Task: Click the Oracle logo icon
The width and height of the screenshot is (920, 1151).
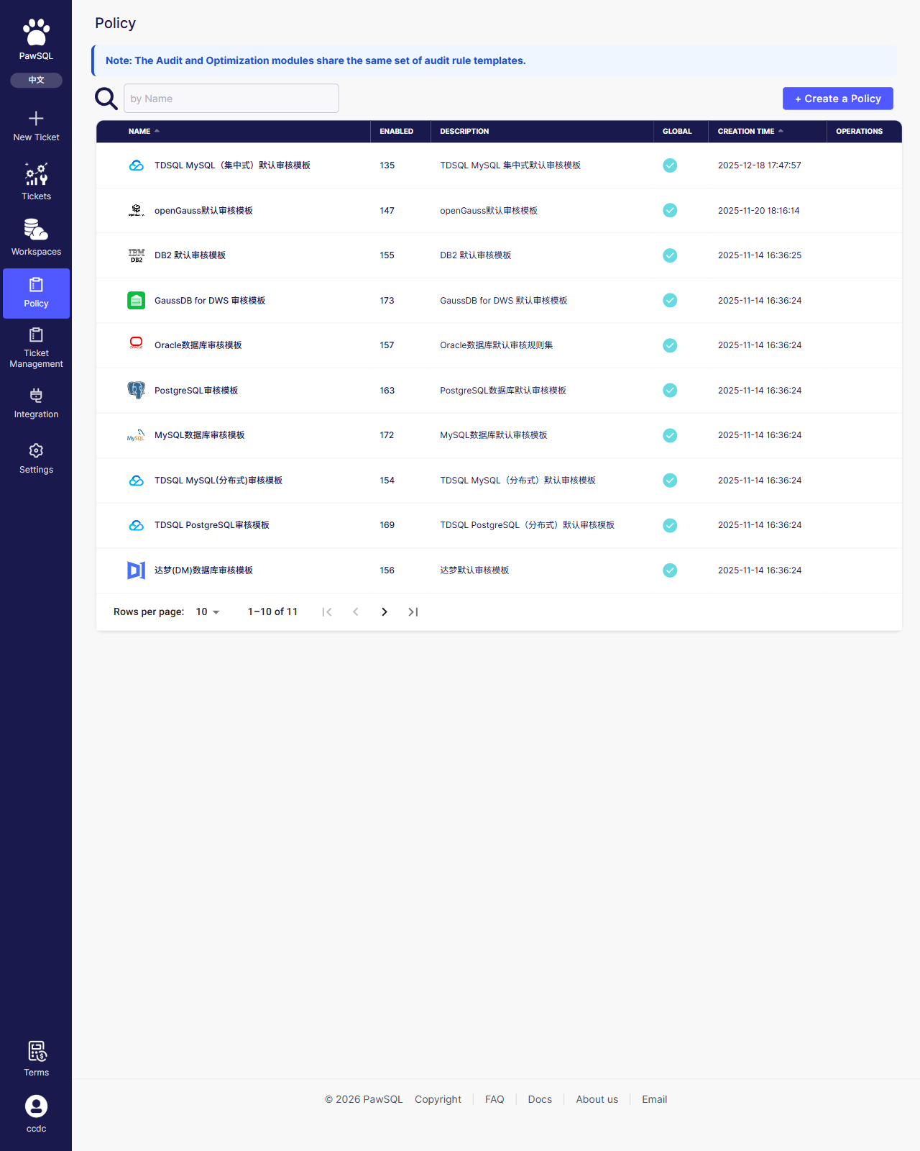Action: [x=136, y=343]
